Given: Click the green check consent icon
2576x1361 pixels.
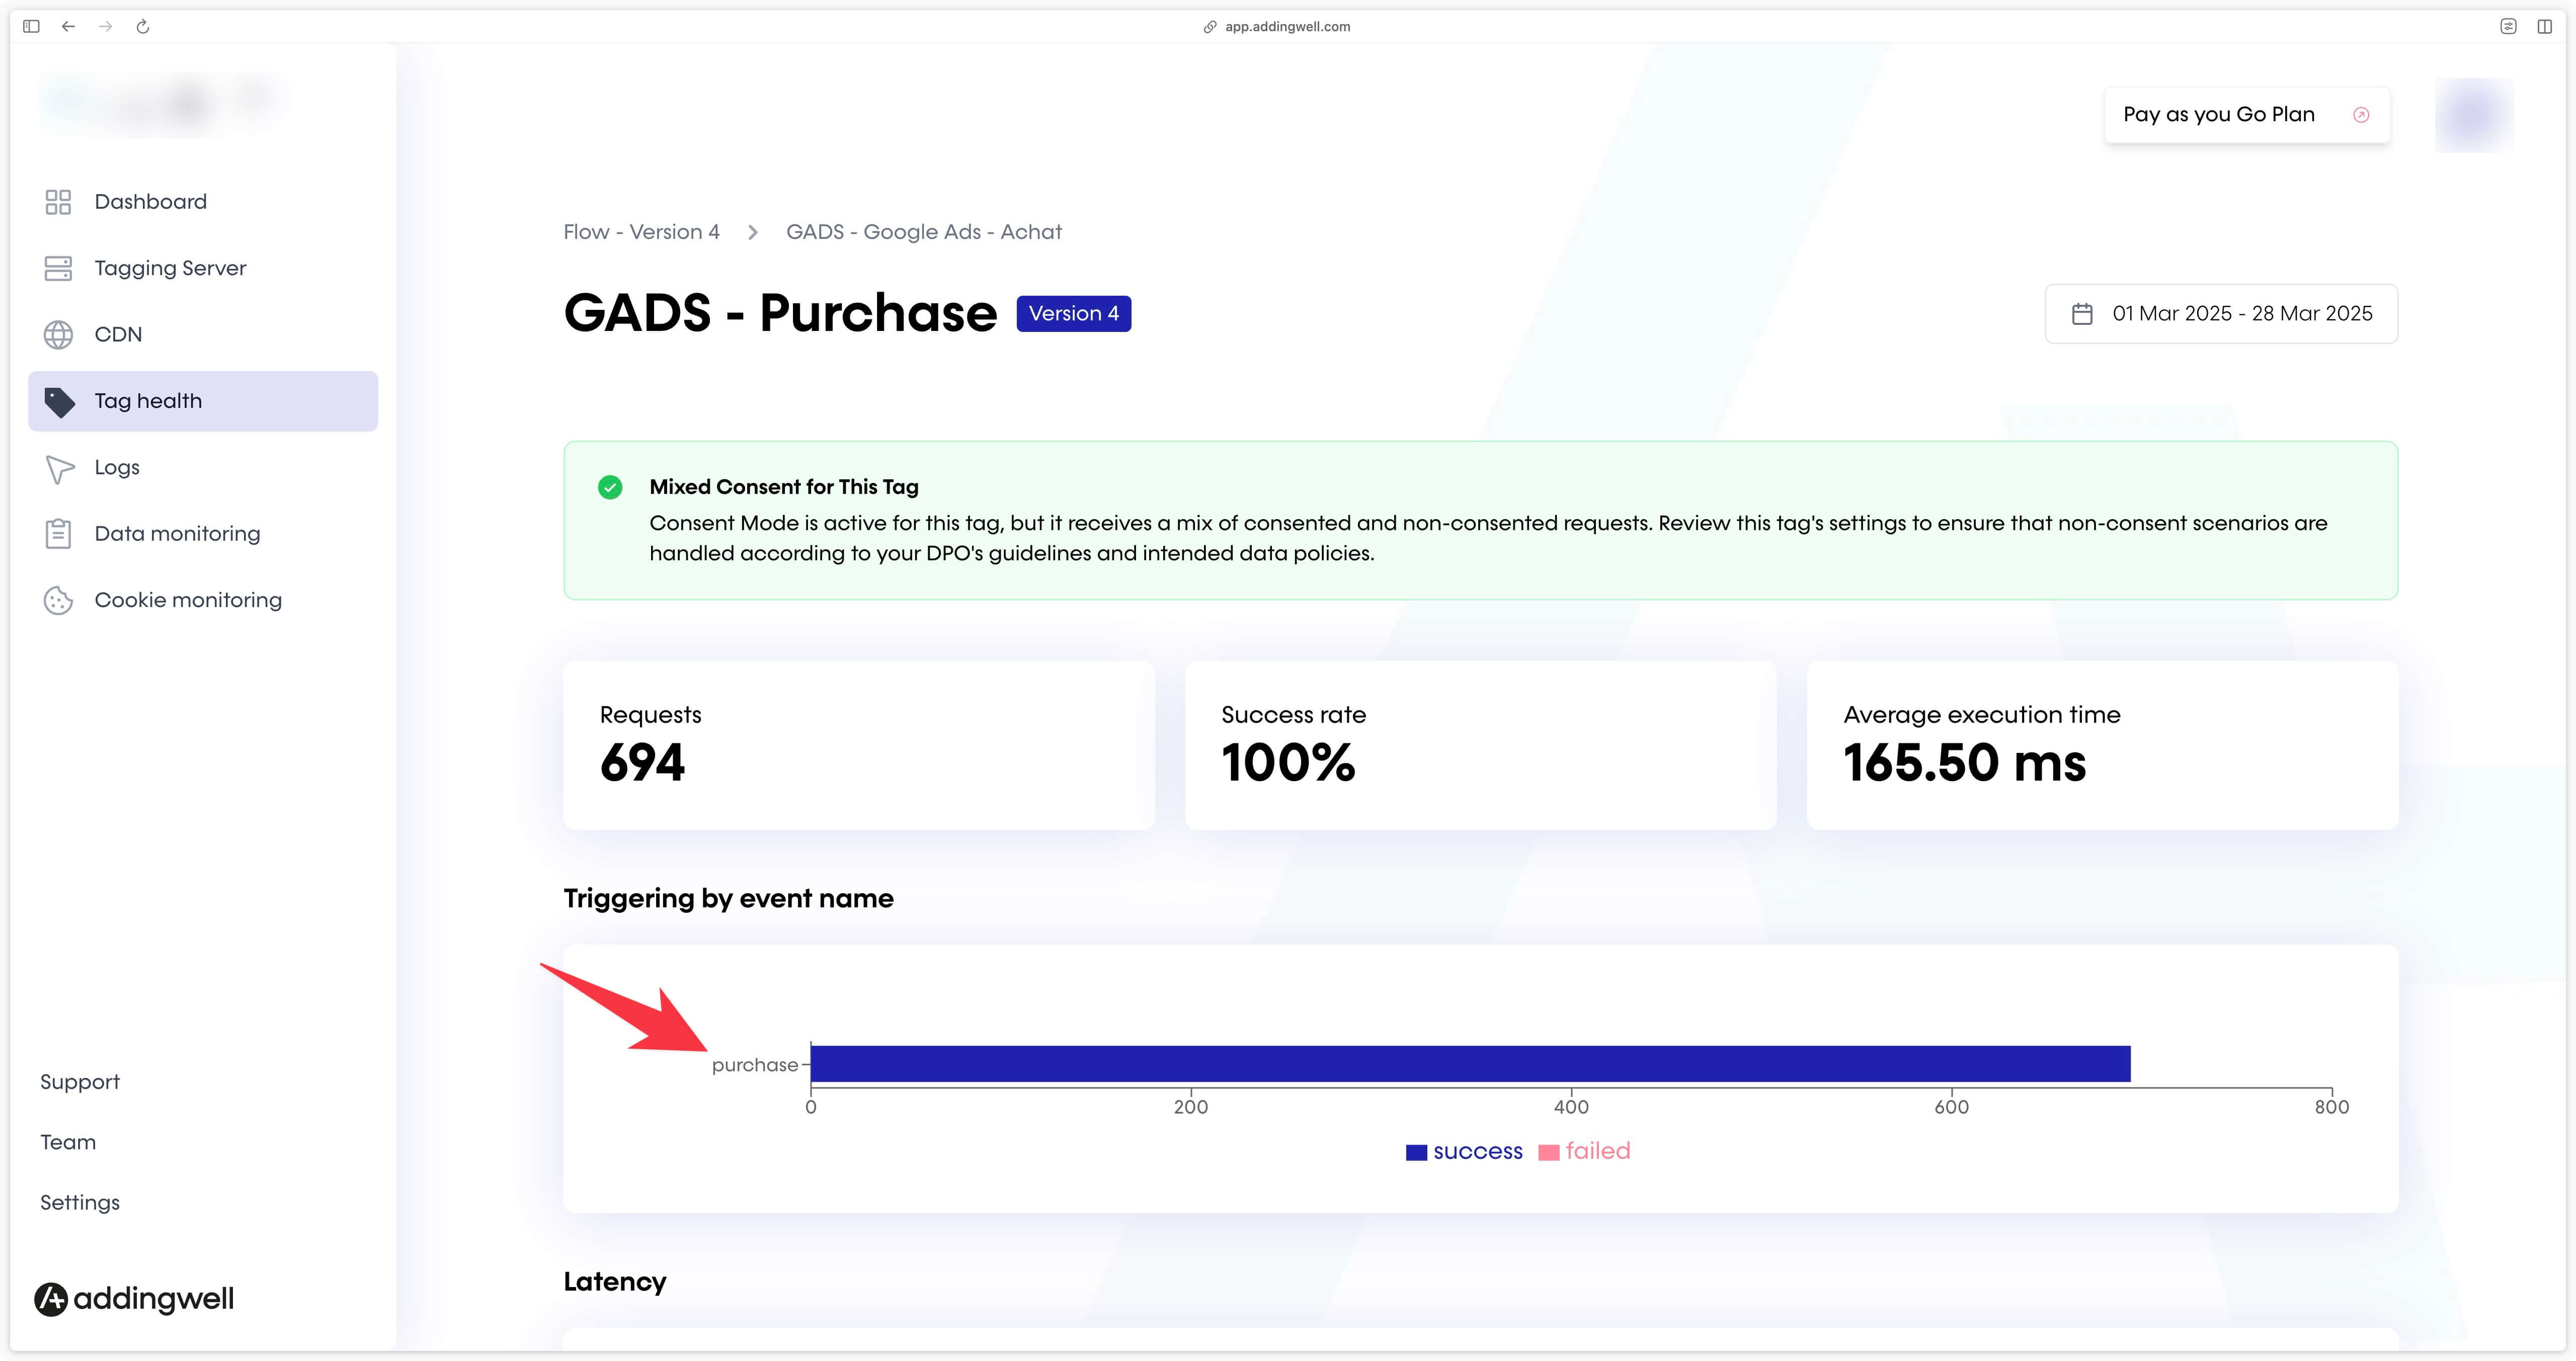Looking at the screenshot, I should point(610,487).
